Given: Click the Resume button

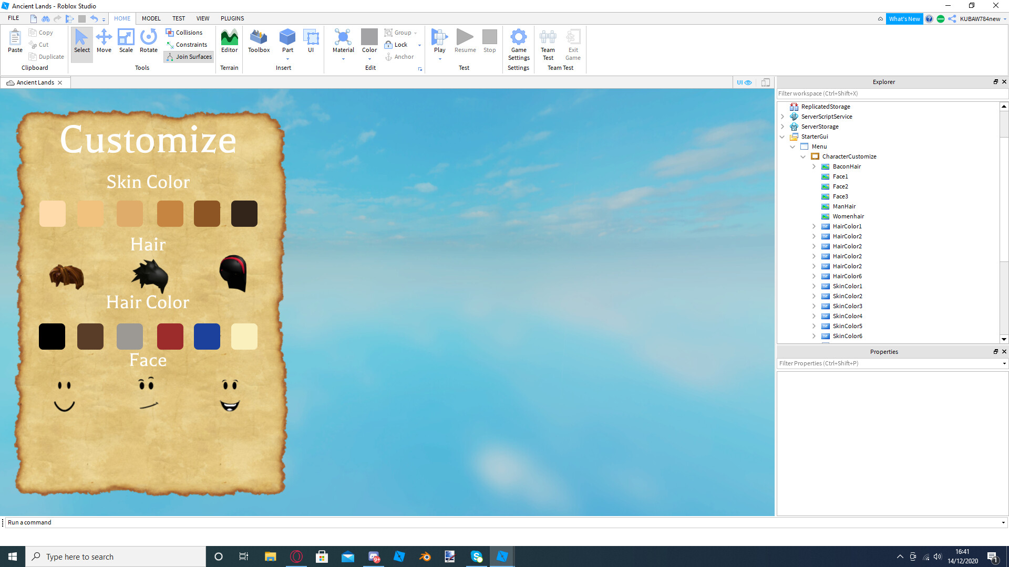Looking at the screenshot, I should coord(465,41).
